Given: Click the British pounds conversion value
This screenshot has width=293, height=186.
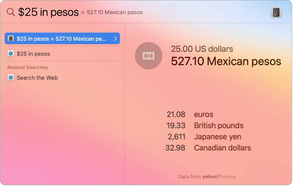Looking at the screenshot, I should pos(176,126).
